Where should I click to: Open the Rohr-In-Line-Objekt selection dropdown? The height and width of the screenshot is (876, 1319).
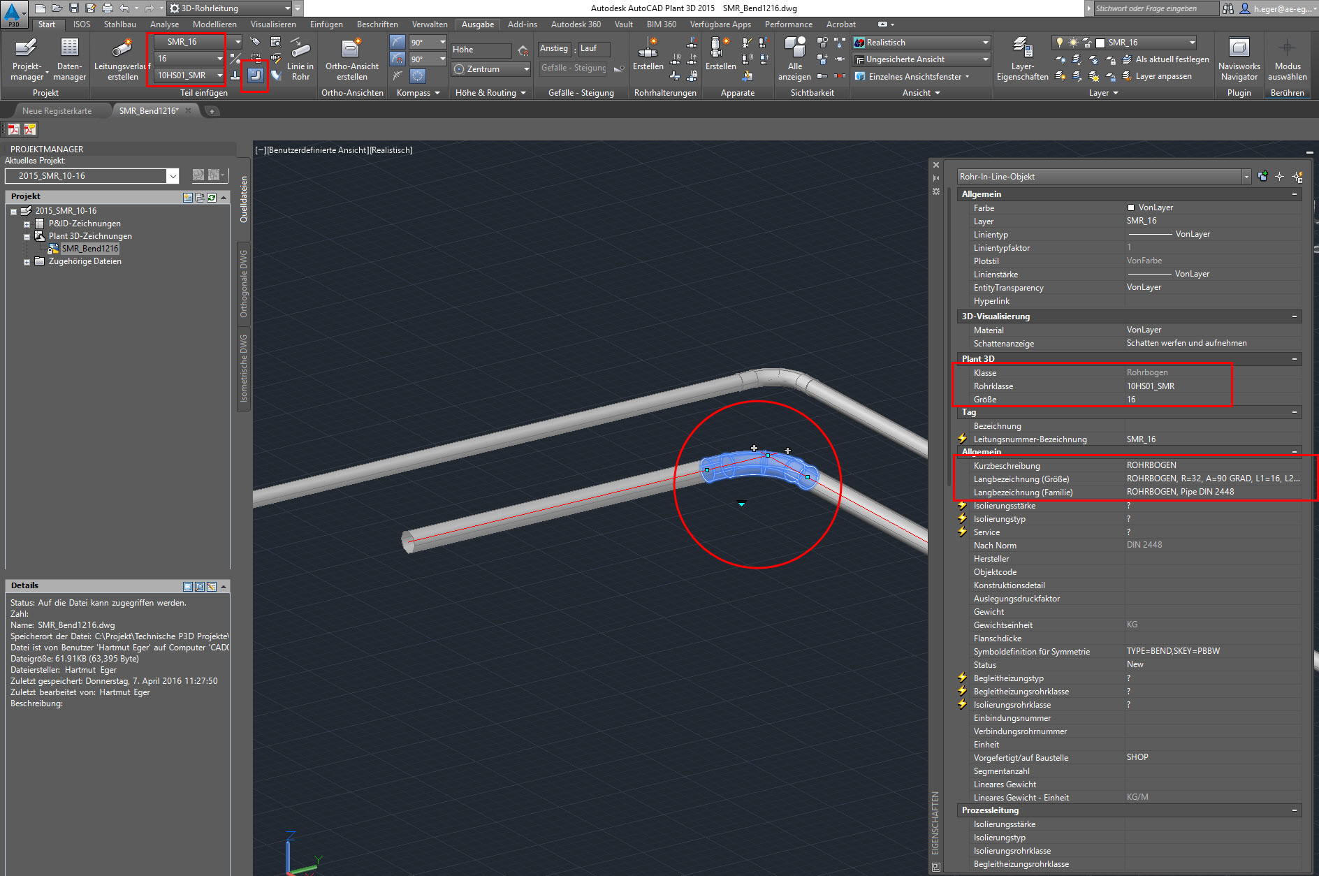(1246, 177)
